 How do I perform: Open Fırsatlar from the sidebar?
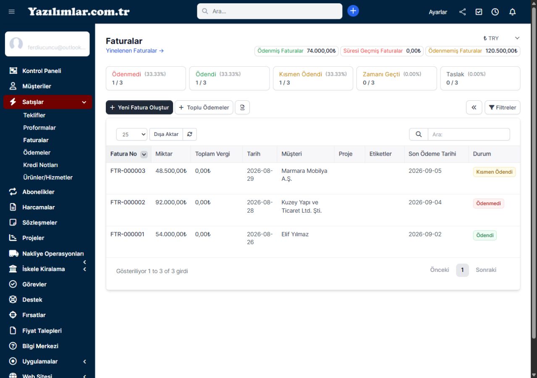point(34,315)
